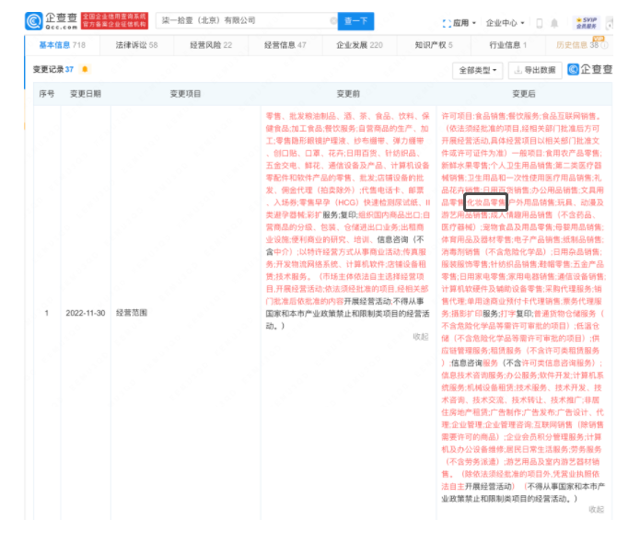640x543 pixels.
Task: Switch to the 经营信息 tab
Action: click(x=285, y=45)
